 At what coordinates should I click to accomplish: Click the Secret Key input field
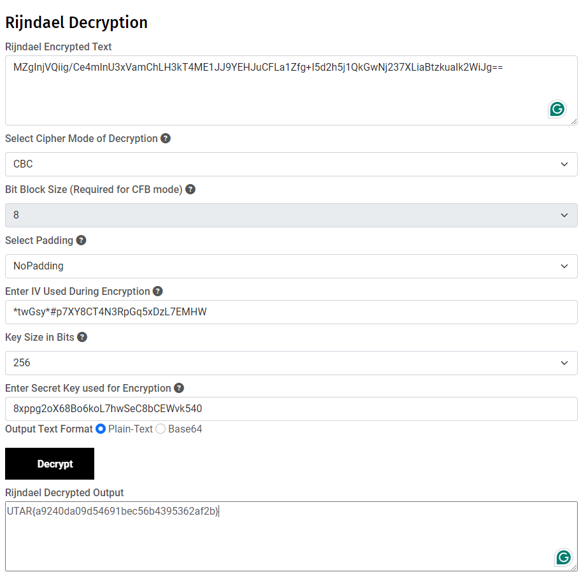click(291, 409)
